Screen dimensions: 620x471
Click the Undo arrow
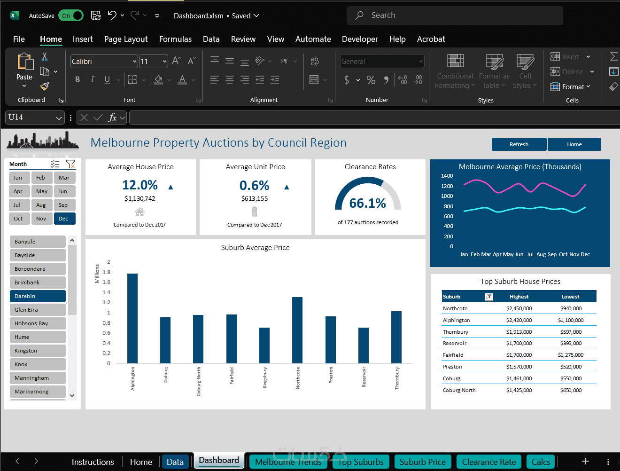(x=112, y=16)
